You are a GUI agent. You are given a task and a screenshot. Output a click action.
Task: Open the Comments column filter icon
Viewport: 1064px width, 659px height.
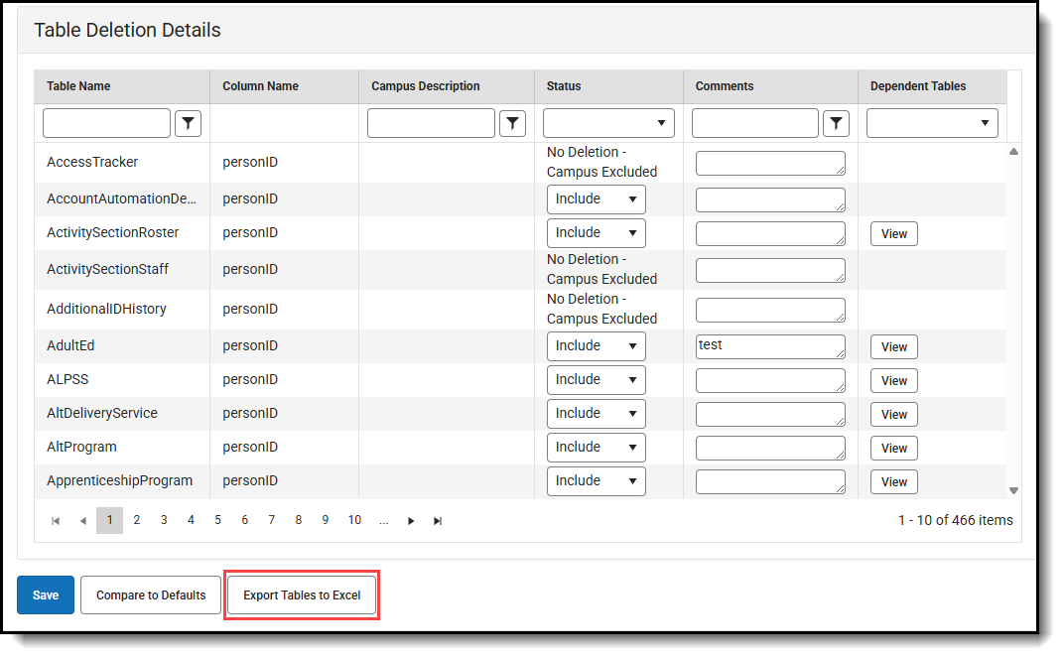[x=836, y=122]
